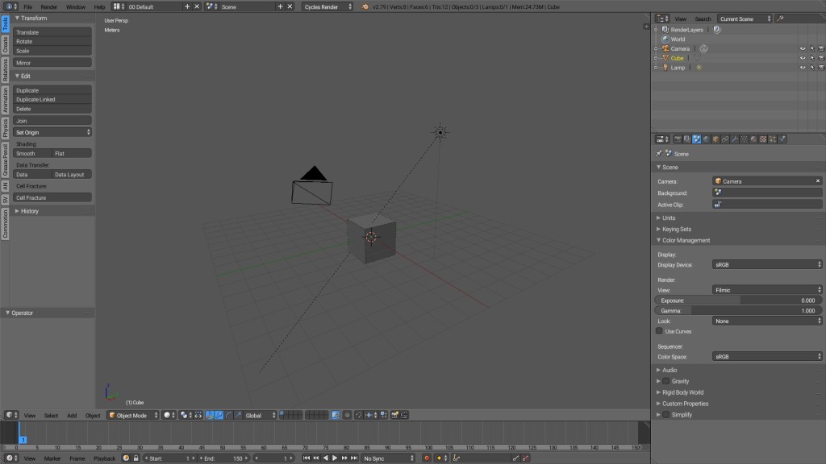Toggle render visibility for the Lamp
Image resolution: width=826 pixels, height=464 pixels.
click(x=820, y=68)
